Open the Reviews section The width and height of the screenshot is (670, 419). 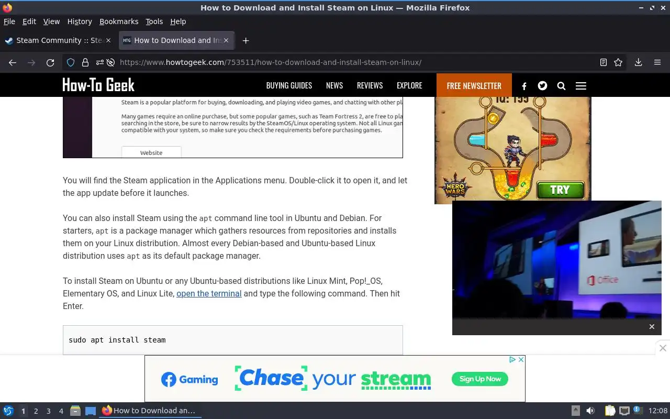(x=370, y=85)
